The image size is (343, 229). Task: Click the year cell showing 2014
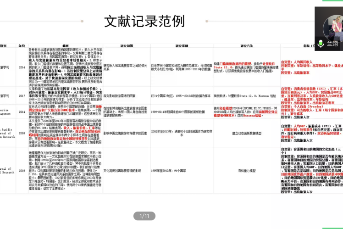pyautogui.click(x=22, y=67)
